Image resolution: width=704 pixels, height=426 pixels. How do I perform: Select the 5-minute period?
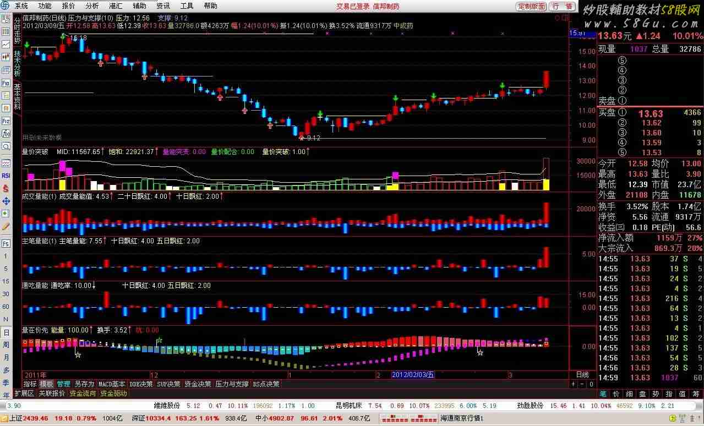pos(6,269)
